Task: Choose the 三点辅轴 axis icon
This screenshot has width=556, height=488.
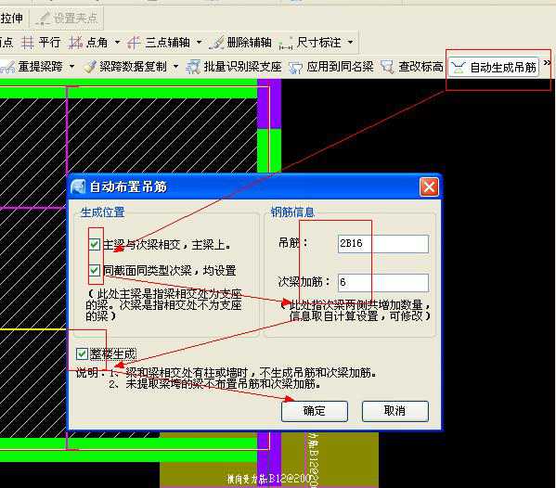Action: 134,43
